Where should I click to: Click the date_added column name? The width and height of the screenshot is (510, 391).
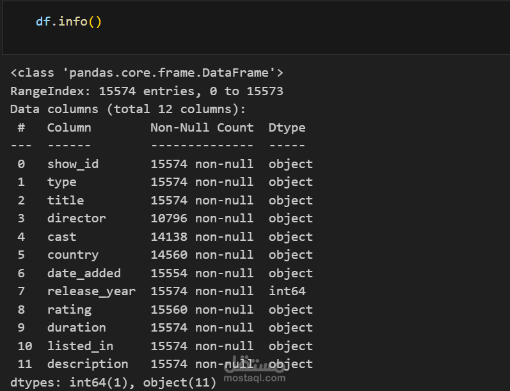84,273
